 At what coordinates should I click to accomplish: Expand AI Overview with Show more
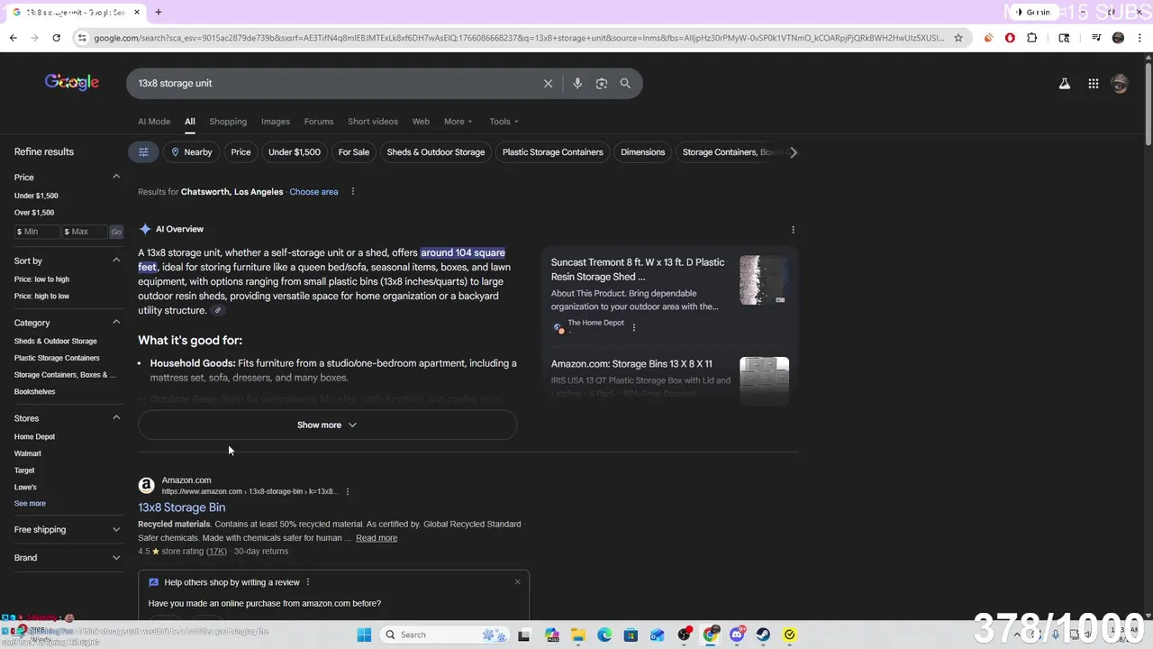pyautogui.click(x=327, y=425)
